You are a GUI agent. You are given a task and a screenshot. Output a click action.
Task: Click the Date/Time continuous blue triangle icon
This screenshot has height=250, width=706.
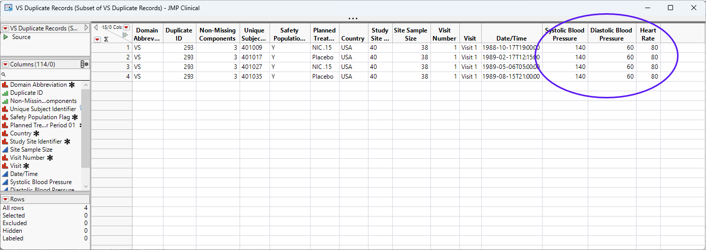coord(6,174)
